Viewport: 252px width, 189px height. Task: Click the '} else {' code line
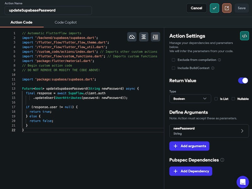33,116
